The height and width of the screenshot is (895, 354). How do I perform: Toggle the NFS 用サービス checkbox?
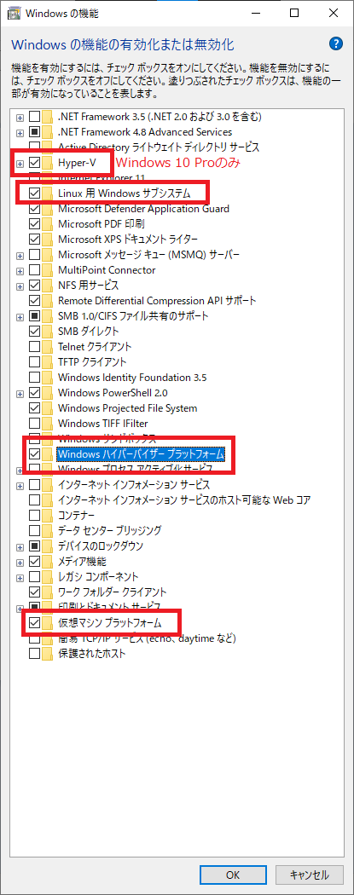pos(34,285)
